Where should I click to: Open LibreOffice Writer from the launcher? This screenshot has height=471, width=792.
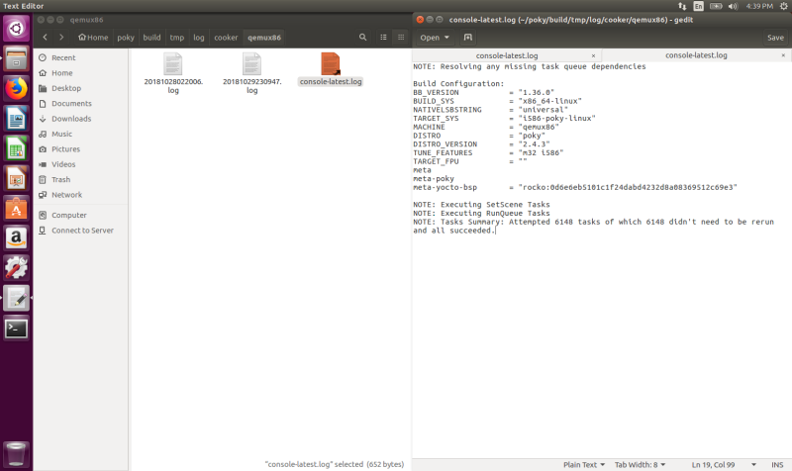pos(16,119)
